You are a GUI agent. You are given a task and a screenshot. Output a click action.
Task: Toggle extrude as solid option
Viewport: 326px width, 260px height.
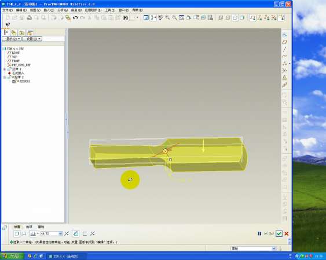coord(17,233)
